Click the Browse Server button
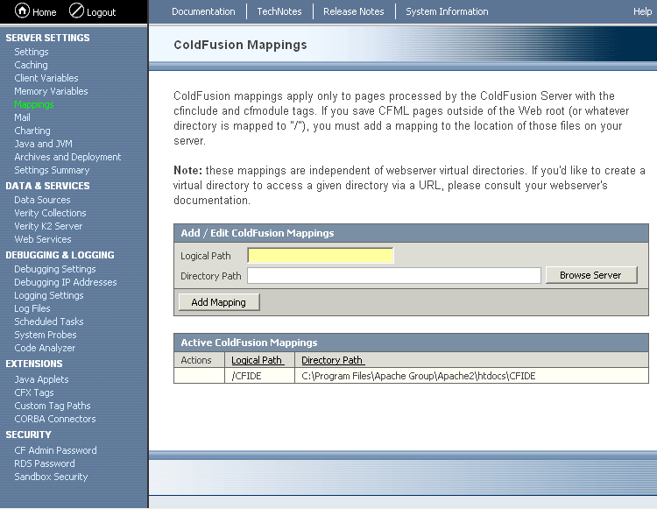The image size is (657, 509). [x=590, y=275]
